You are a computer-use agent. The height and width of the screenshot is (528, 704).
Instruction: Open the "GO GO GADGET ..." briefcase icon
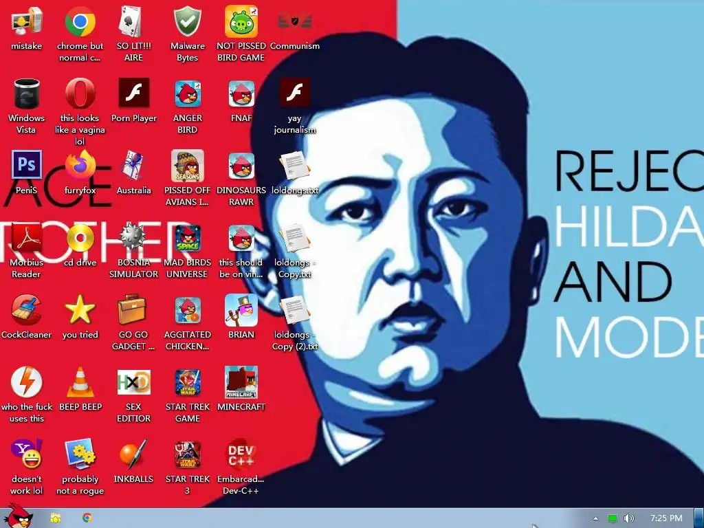click(133, 310)
